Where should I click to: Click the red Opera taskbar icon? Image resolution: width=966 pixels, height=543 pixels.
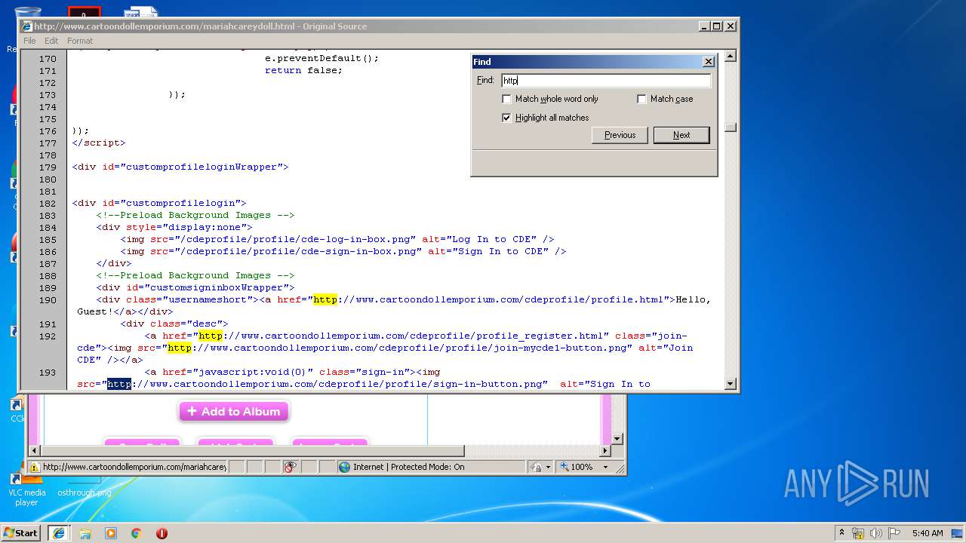[162, 533]
